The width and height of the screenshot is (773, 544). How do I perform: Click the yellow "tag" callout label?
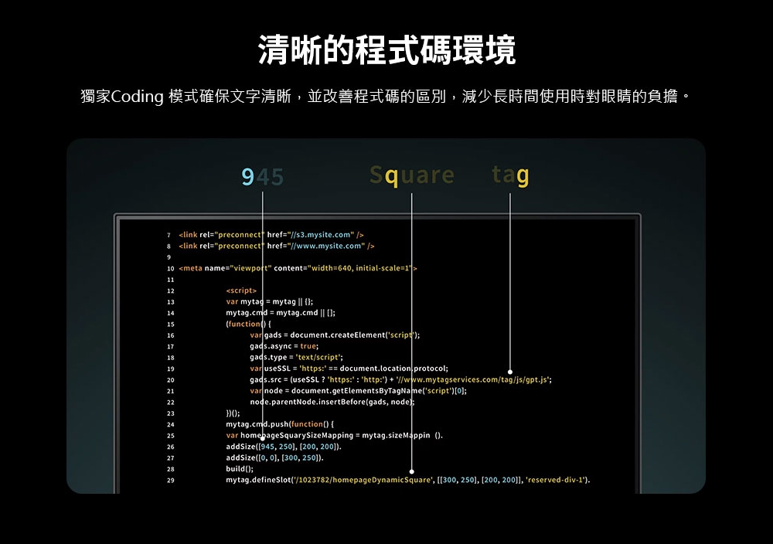click(510, 176)
